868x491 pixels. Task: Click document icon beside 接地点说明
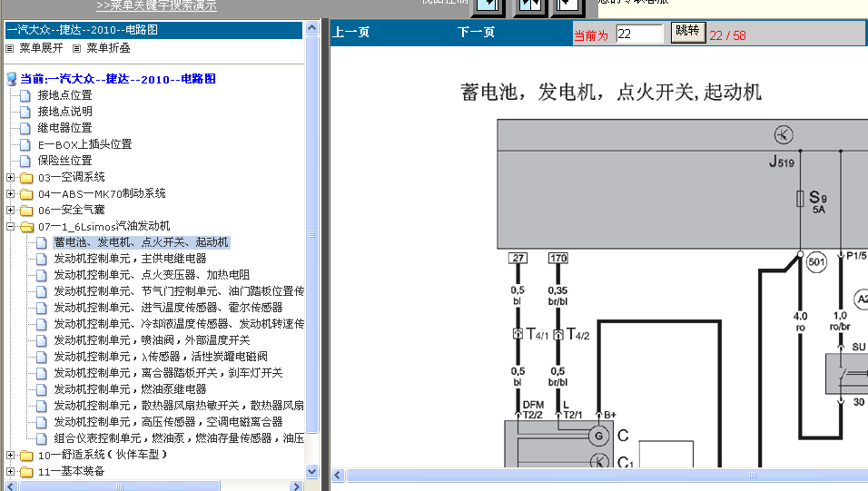(x=25, y=112)
